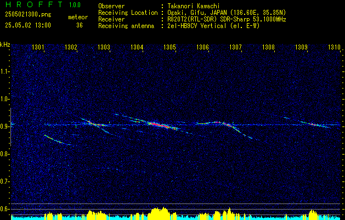This screenshot has height=220, width=345.
Task: Click the 1306 time axis marker
Action: click(202, 47)
